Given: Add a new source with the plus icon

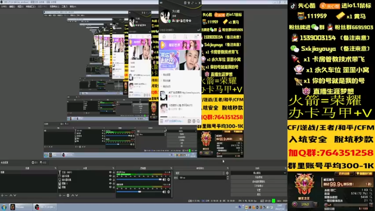Looking at the screenshot, I should [x=60, y=196].
